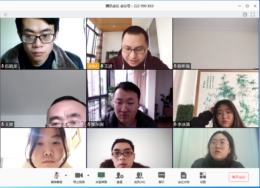Select 王进 host video tile
This screenshot has width=260, height=188.
pyautogui.click(x=130, y=44)
